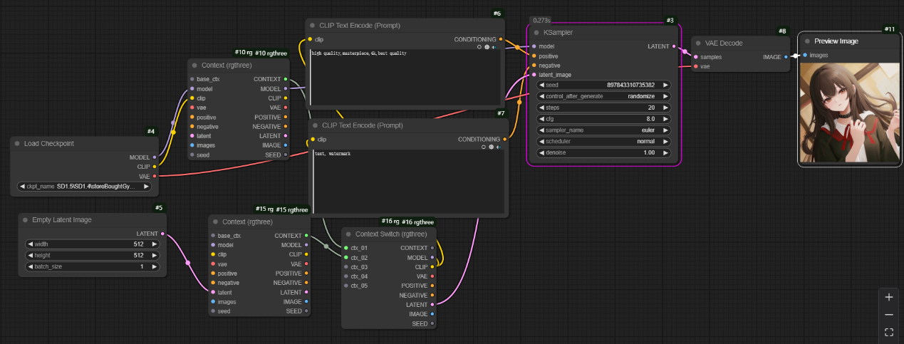Click gear icon on high quality prompt node
The height and width of the screenshot is (344, 904).
(x=487, y=48)
